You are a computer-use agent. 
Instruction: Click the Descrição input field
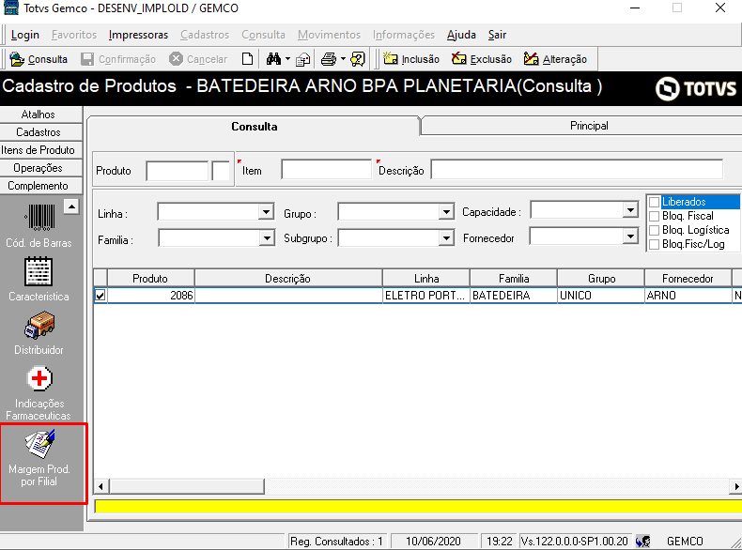point(577,169)
